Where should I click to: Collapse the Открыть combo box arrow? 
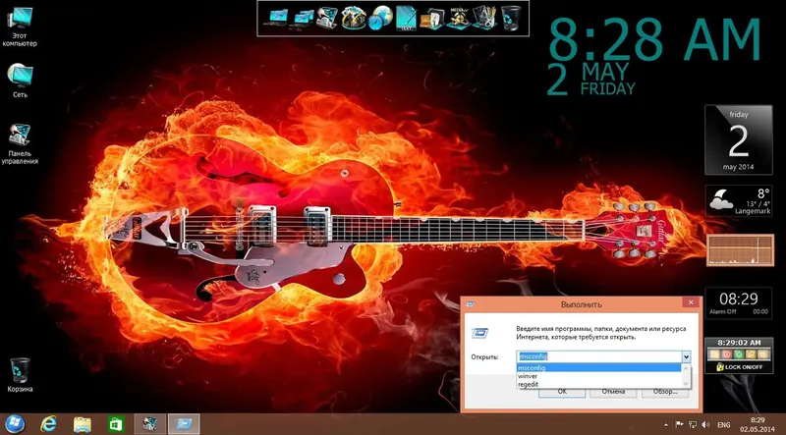click(686, 356)
